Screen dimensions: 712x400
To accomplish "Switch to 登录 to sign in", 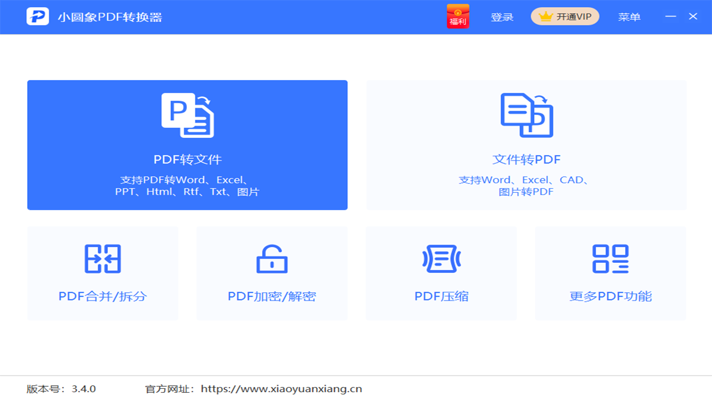I will click(502, 17).
